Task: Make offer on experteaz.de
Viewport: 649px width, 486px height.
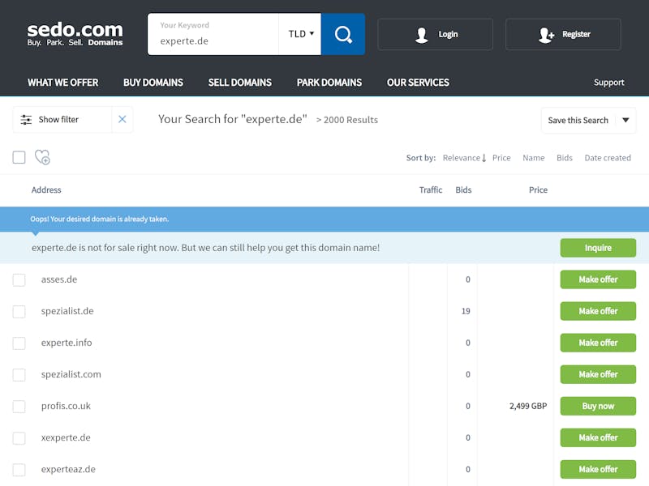Action: pos(598,469)
